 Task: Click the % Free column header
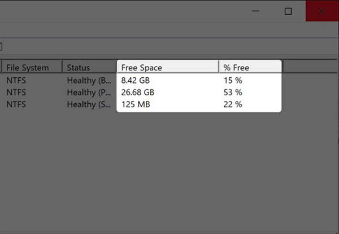tap(250, 68)
